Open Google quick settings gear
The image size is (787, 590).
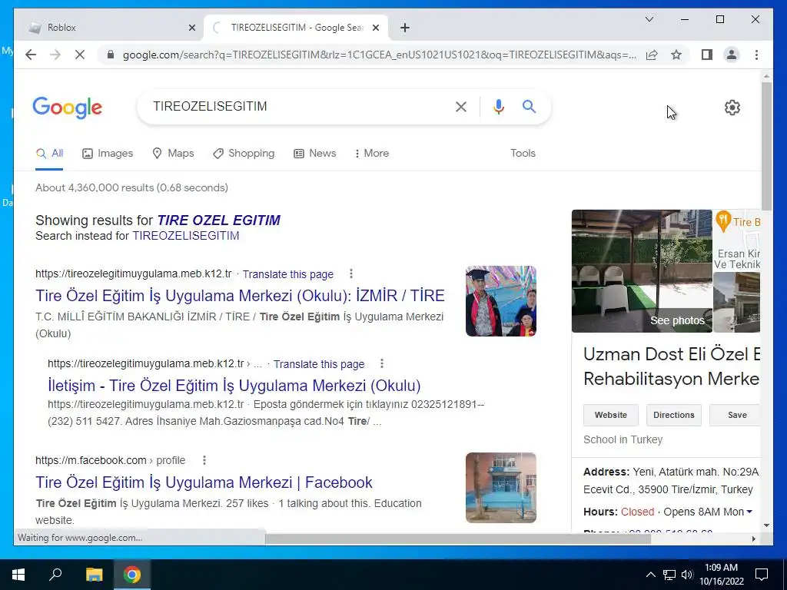pyautogui.click(x=732, y=108)
